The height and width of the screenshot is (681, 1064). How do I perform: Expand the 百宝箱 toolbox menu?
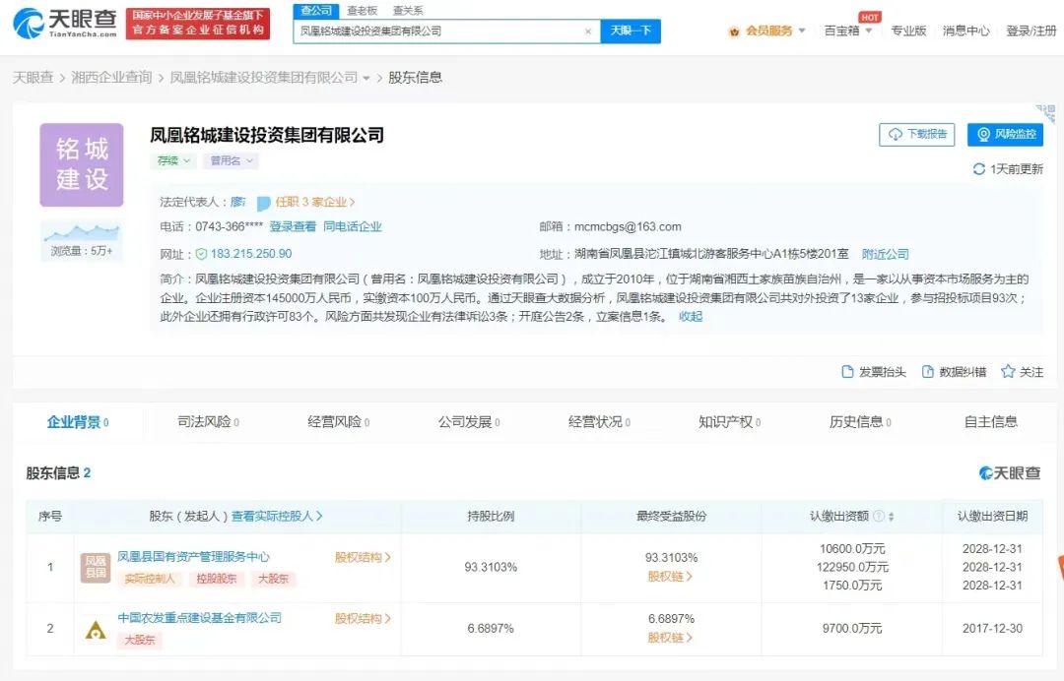(x=848, y=31)
